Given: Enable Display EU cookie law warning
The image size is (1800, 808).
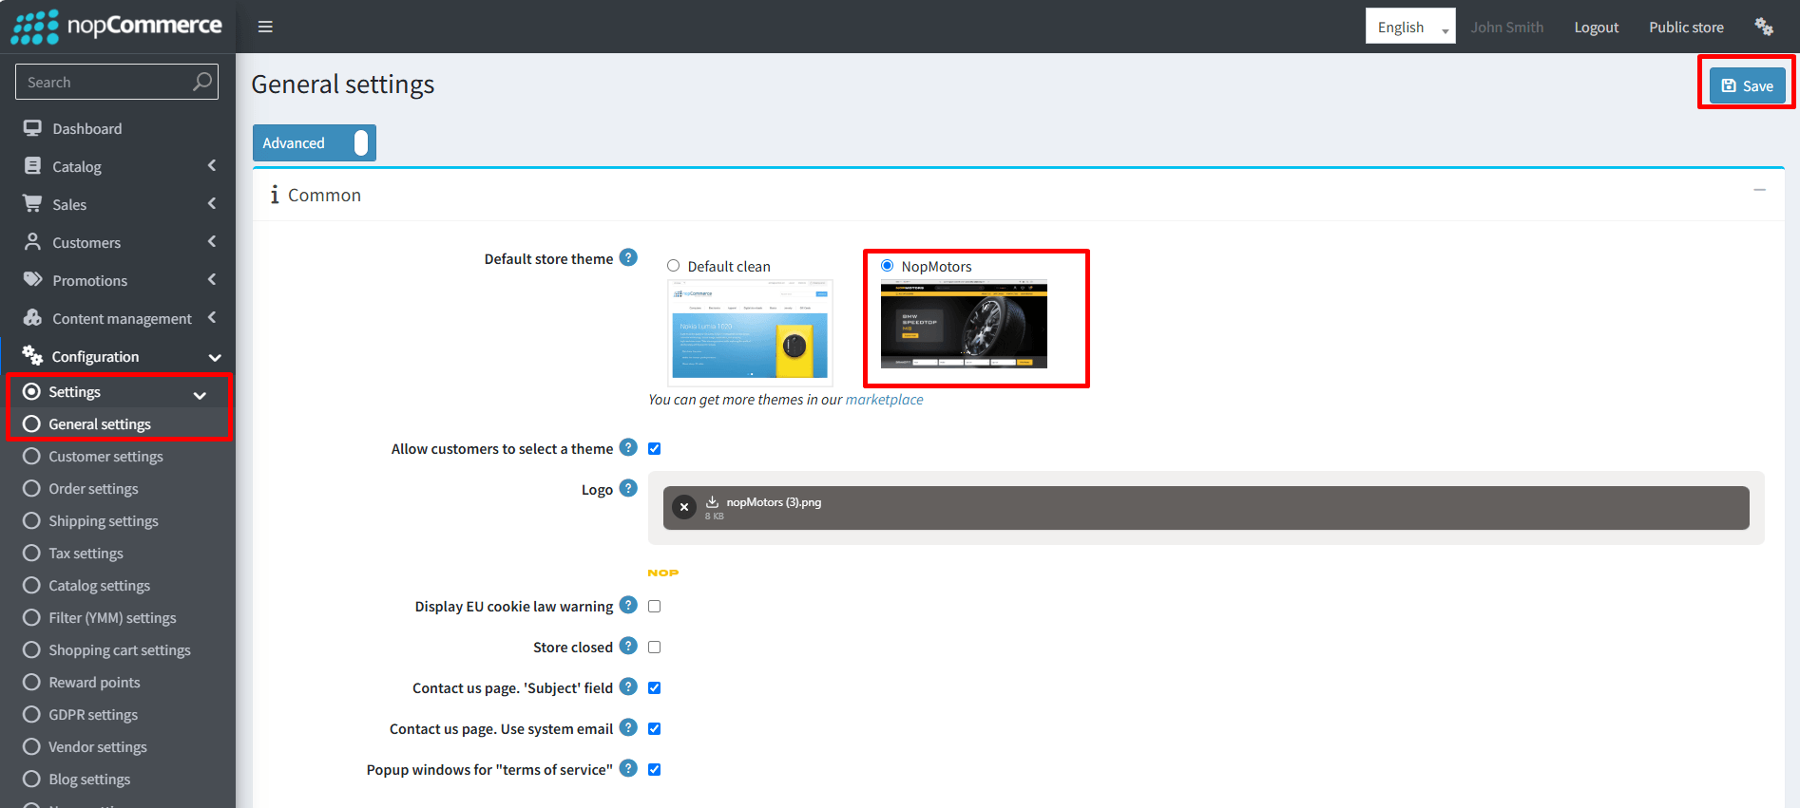Looking at the screenshot, I should (x=655, y=606).
